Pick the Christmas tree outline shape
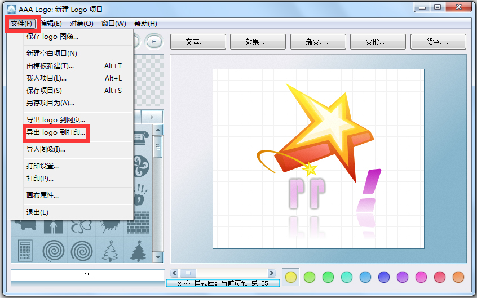Image resolution: width=477 pixels, height=298 pixels. pos(110,250)
